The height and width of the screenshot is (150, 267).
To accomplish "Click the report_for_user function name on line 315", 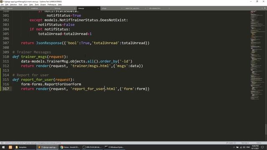I will 37,80.
